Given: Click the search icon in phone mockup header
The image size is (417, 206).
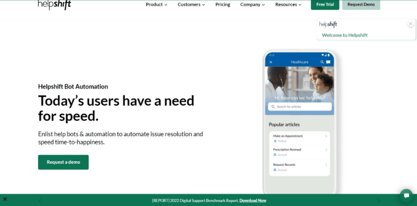Looking at the screenshot, I should pos(322,62).
